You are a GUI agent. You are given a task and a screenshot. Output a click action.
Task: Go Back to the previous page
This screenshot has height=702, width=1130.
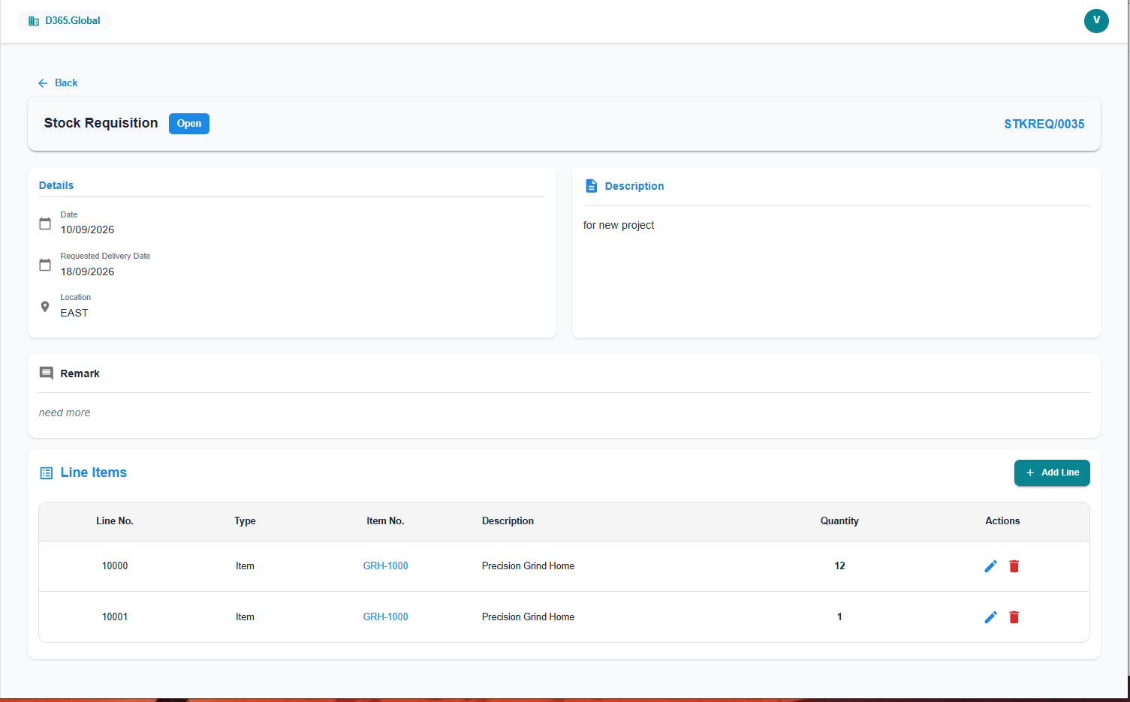58,83
